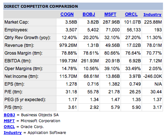Open the MSFT column header link
The image size is (167, 138).
[x=110, y=14]
